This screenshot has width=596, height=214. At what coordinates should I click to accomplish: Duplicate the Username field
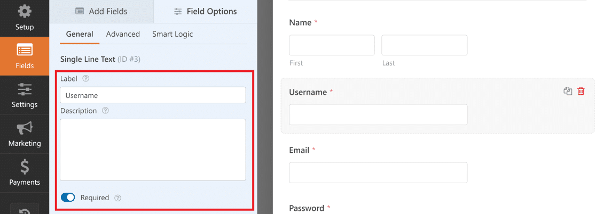point(568,91)
